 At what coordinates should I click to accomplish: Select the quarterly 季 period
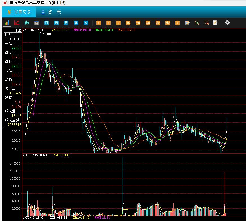[x=76, y=23]
